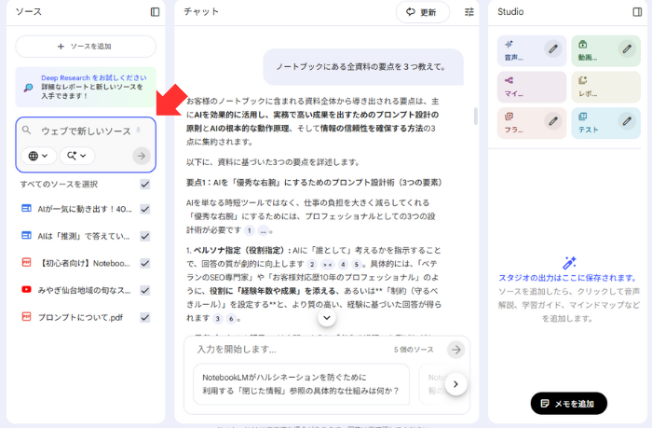Open citation 2 in the chat response
The height and width of the screenshot is (428, 652).
tap(312, 265)
